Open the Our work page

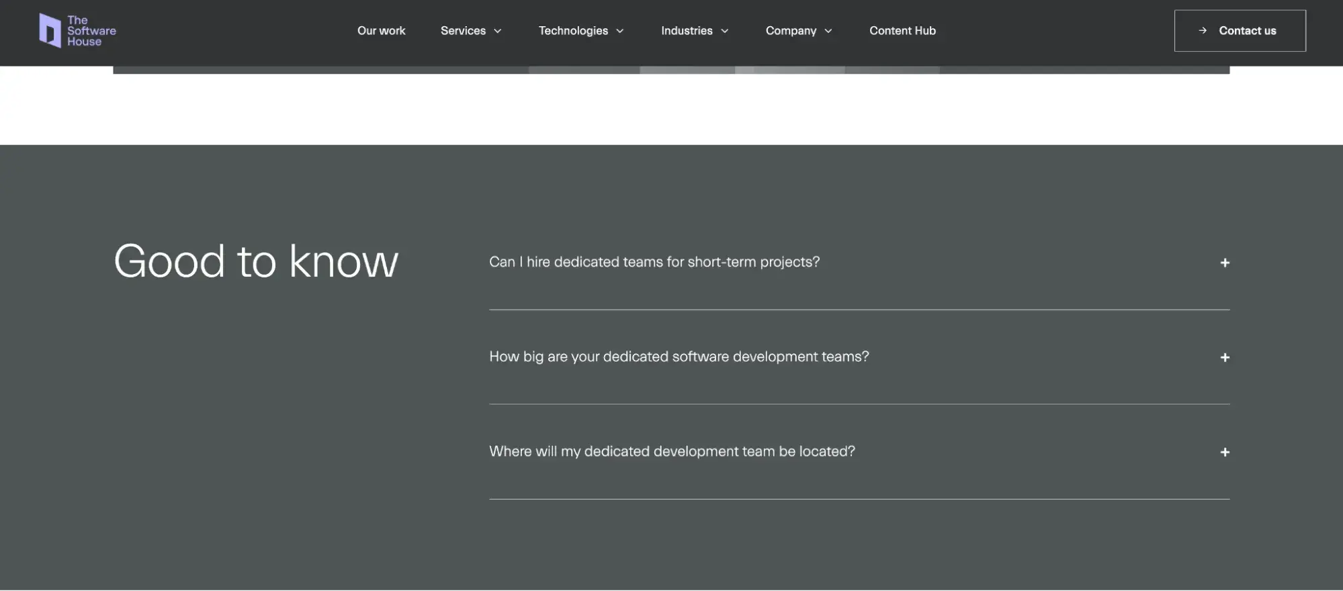(381, 31)
